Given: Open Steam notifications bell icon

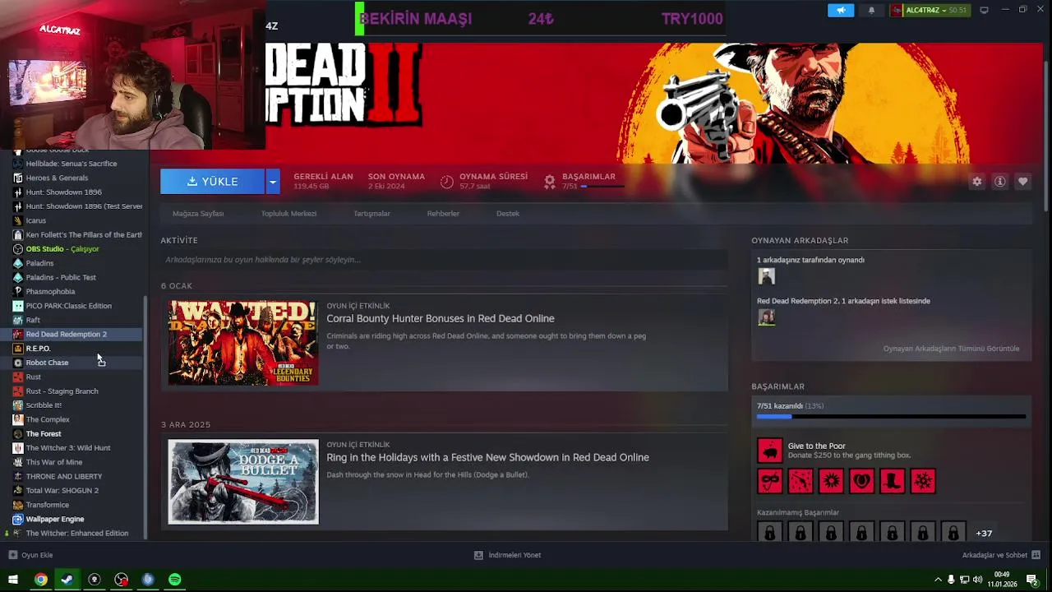Looking at the screenshot, I should point(871,11).
